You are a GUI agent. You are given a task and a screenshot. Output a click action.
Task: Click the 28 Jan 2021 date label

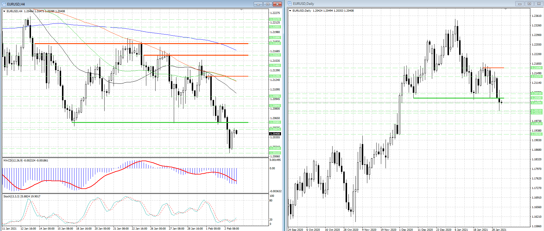coord(499,230)
